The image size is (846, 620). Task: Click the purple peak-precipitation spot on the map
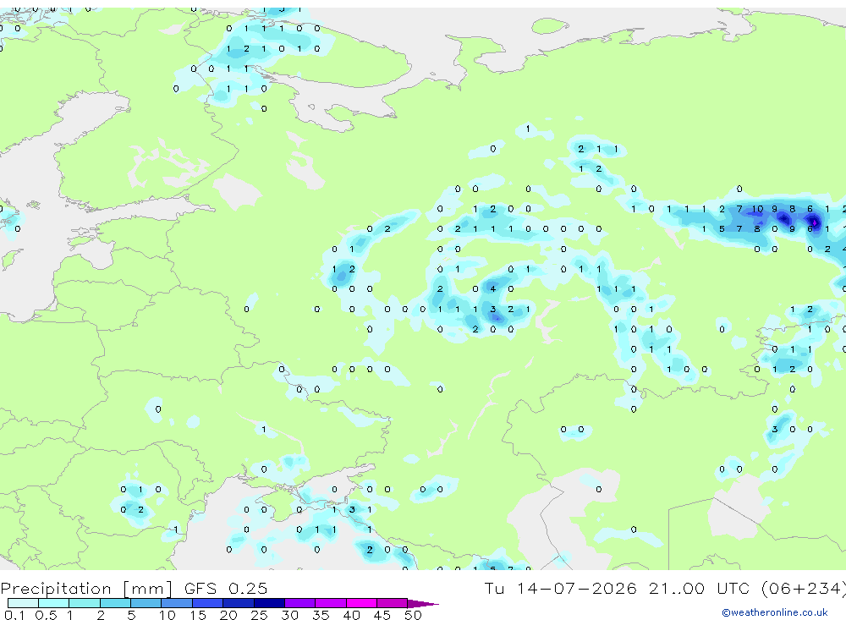[814, 222]
